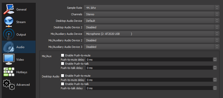
Task: Open General settings via wrench-and-computer icon
Action: (9, 10)
